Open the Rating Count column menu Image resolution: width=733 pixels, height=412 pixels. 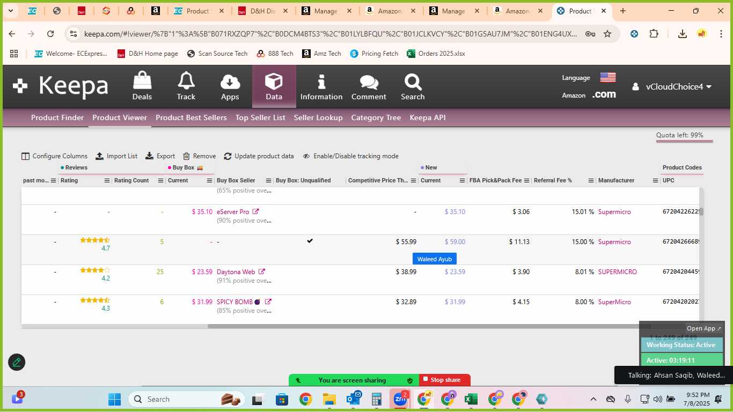[160, 181]
